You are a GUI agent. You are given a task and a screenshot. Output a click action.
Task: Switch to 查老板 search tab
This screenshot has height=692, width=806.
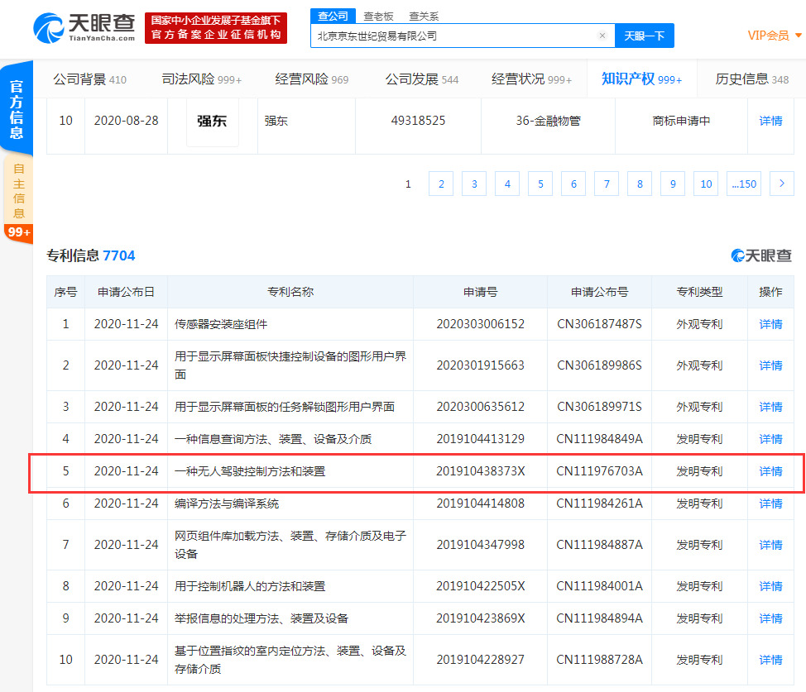pyautogui.click(x=378, y=17)
